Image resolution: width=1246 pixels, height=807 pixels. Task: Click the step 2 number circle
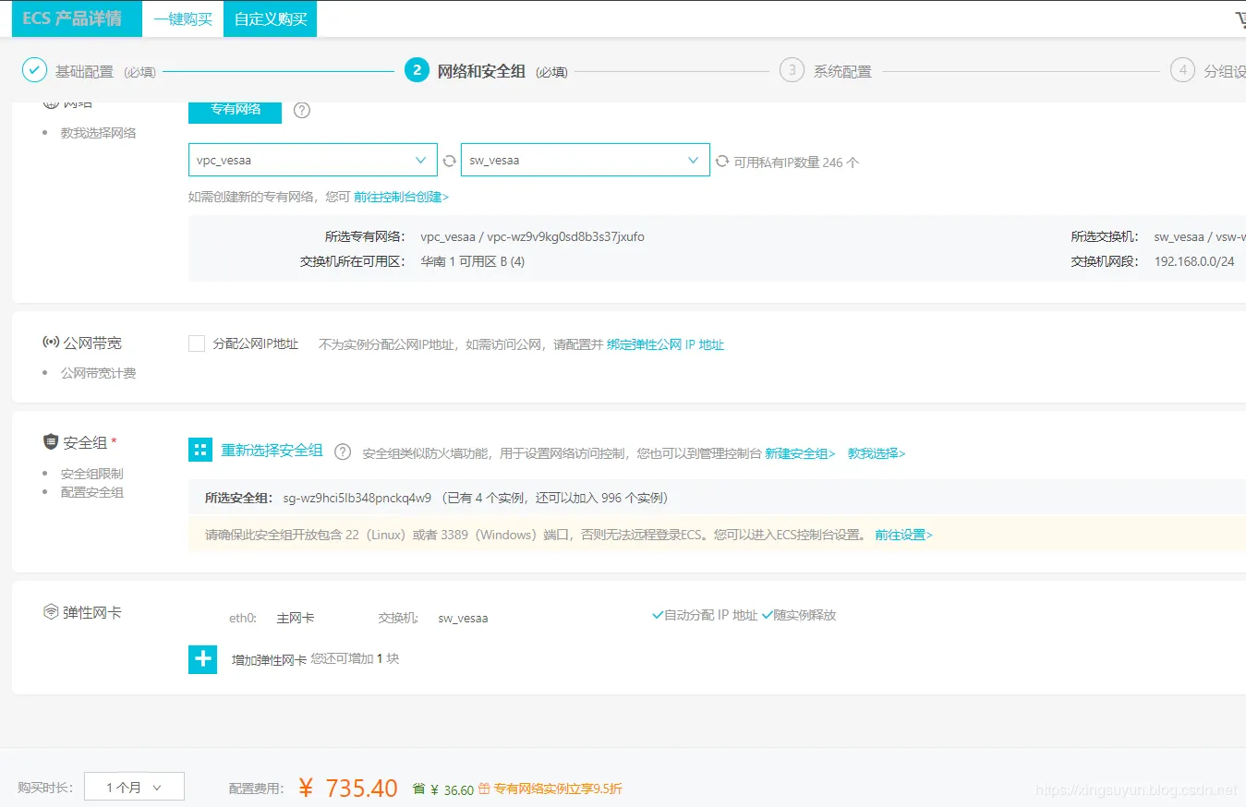tap(417, 70)
